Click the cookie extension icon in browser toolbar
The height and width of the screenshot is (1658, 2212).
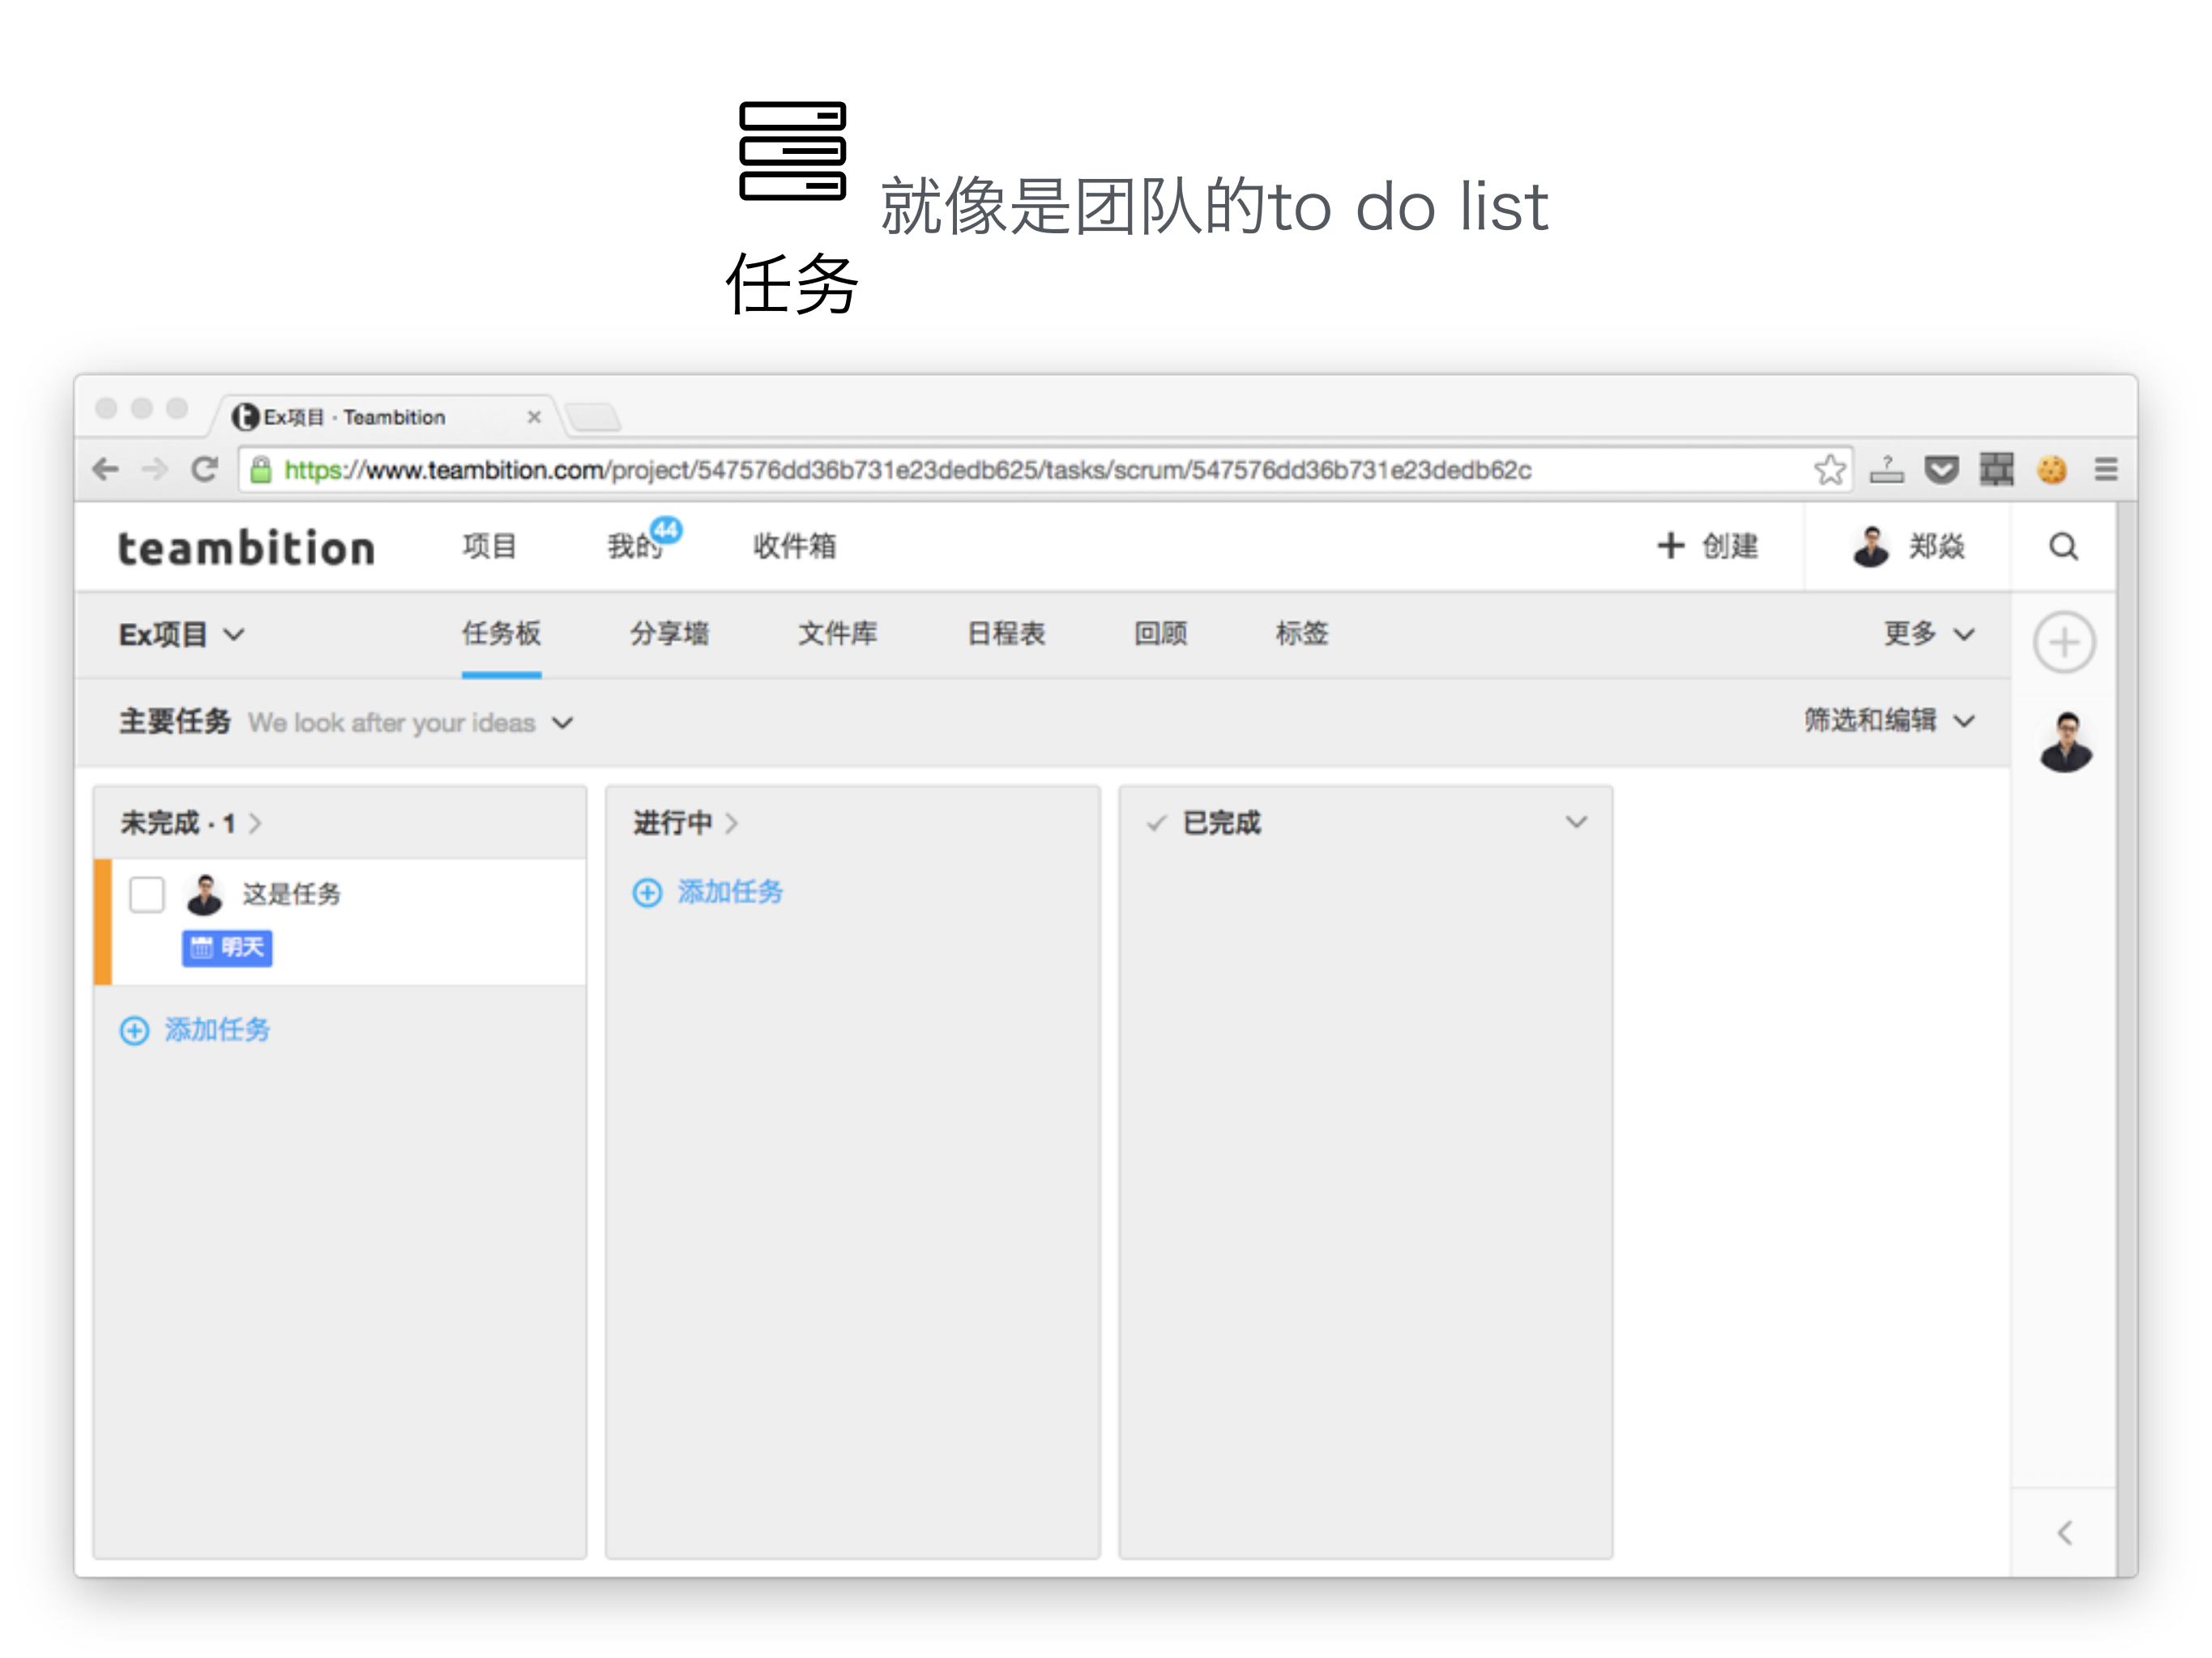click(x=2052, y=470)
